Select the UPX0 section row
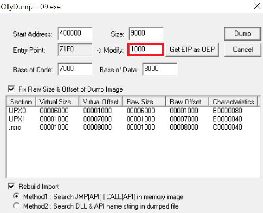The image size is (263, 213). (x=133, y=111)
